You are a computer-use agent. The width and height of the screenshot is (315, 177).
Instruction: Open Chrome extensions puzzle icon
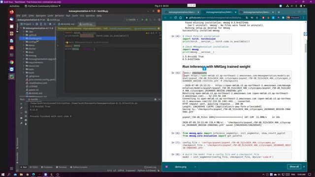click(x=283, y=18)
